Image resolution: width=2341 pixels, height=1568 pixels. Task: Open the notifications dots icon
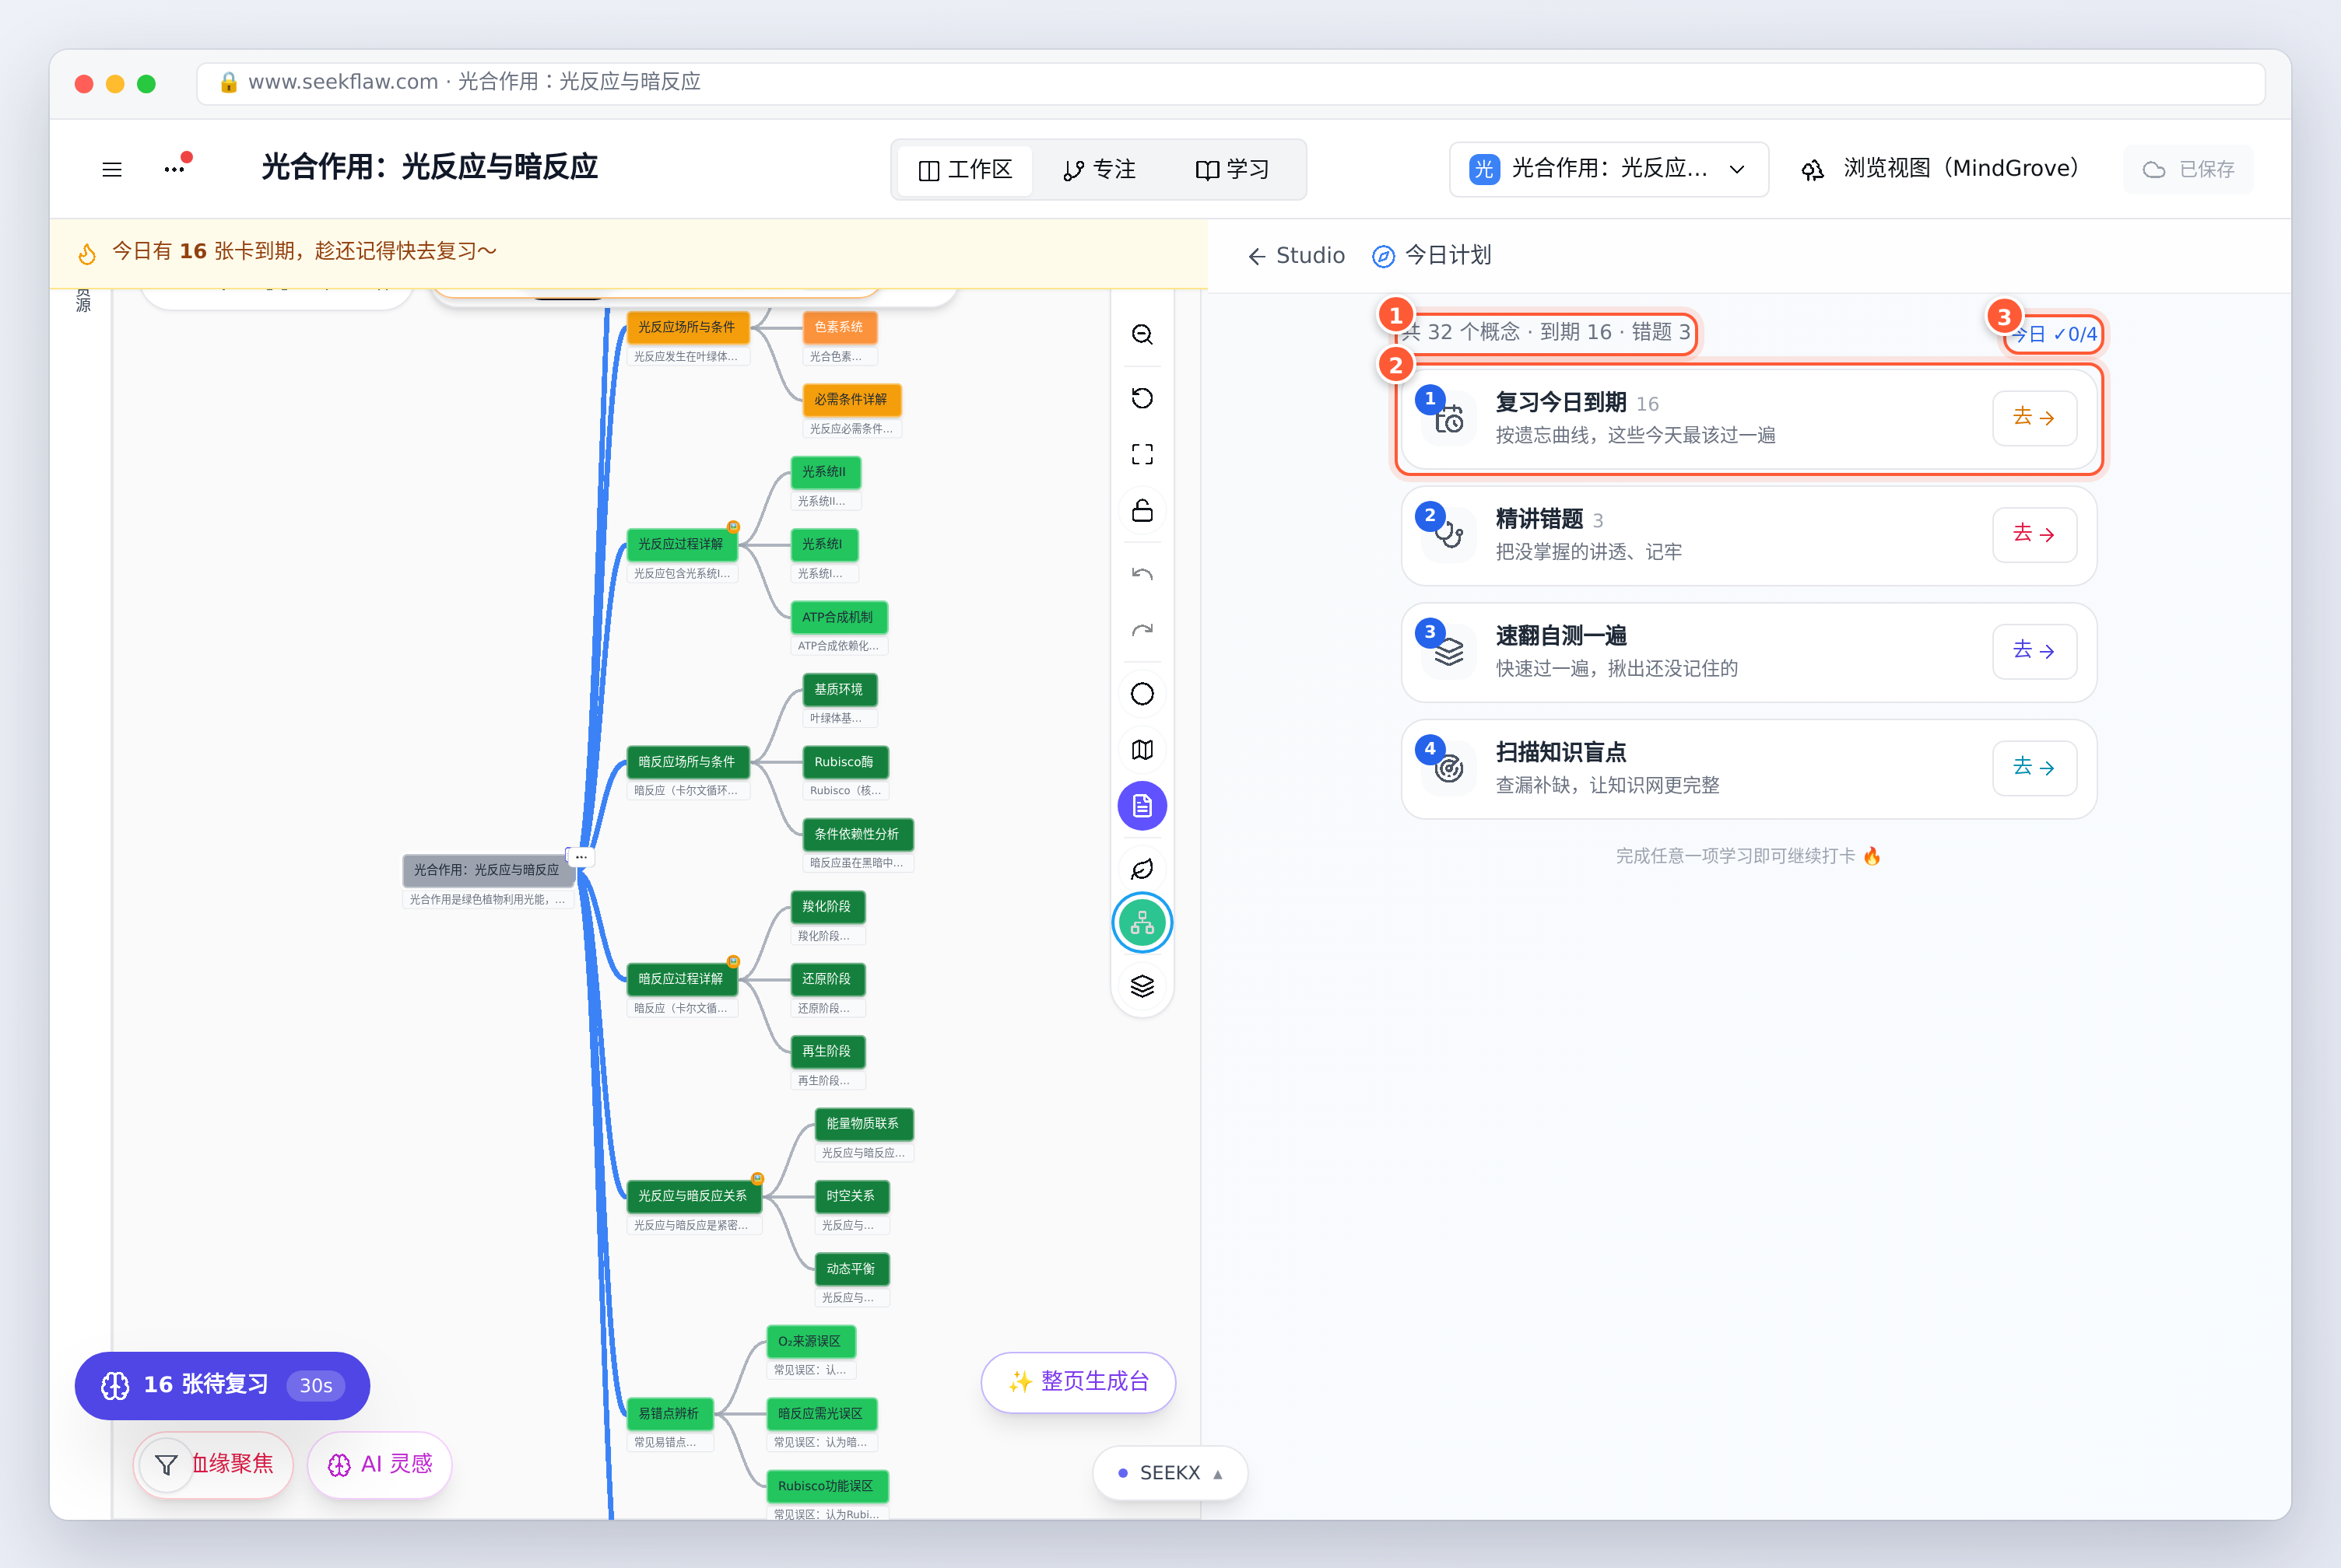pos(176,167)
